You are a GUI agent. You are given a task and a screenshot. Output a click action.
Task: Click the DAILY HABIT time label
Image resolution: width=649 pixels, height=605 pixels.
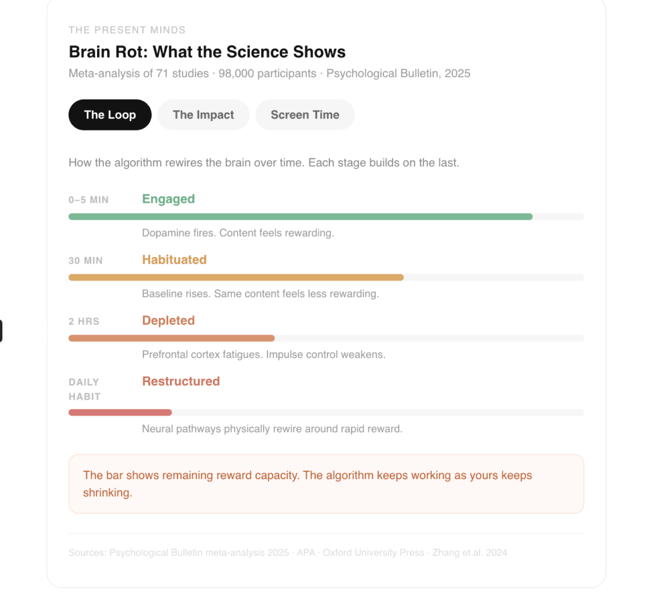pyautogui.click(x=84, y=389)
